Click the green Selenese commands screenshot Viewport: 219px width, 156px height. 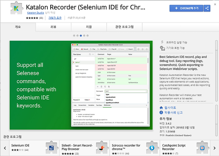(x=81, y=85)
